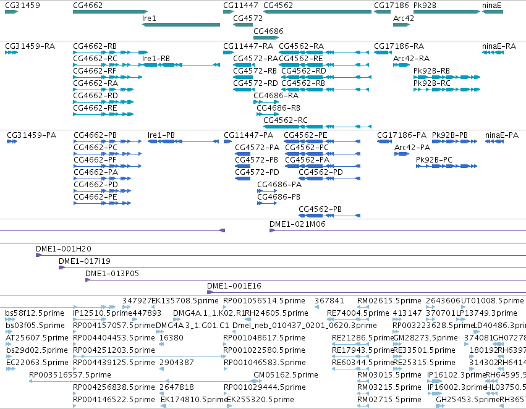Image resolution: width=526 pixels, height=409 pixels.
Task: Select EST label AT25607.5prime
Action: pos(37,338)
